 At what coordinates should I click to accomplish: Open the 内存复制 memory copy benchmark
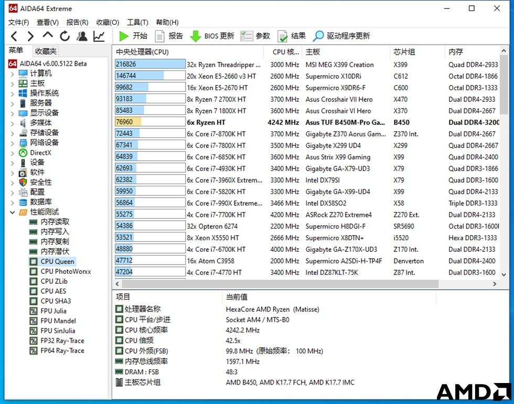[x=49, y=242]
